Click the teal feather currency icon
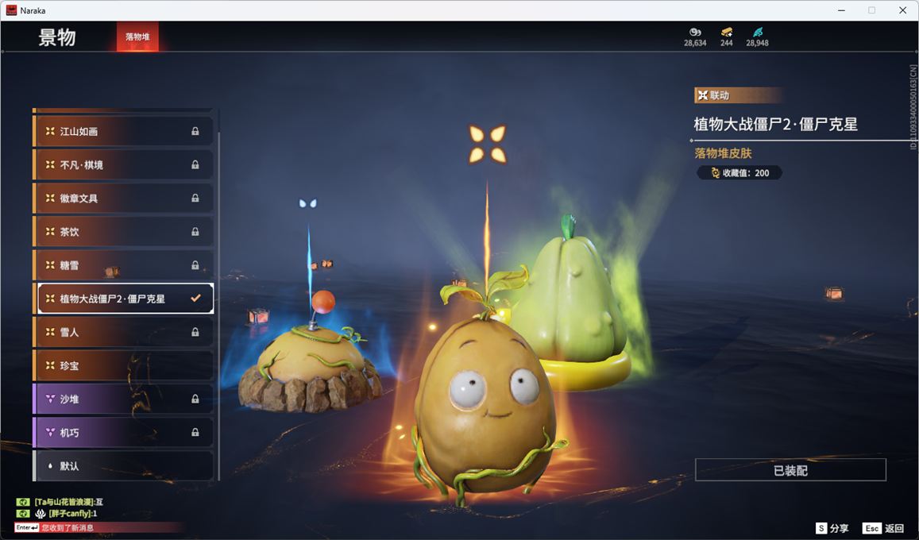Screen dimensions: 919x540 pyautogui.click(x=757, y=32)
